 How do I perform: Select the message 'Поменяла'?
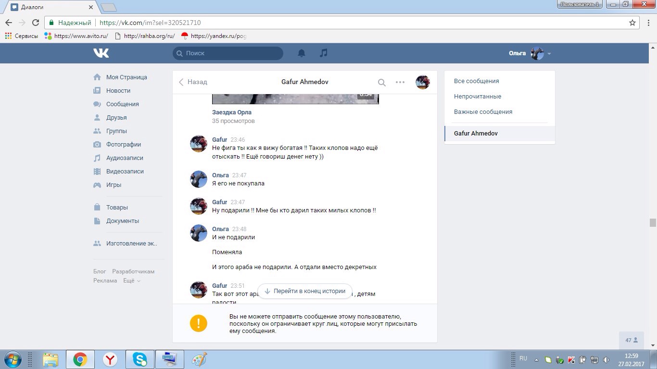[x=227, y=252]
